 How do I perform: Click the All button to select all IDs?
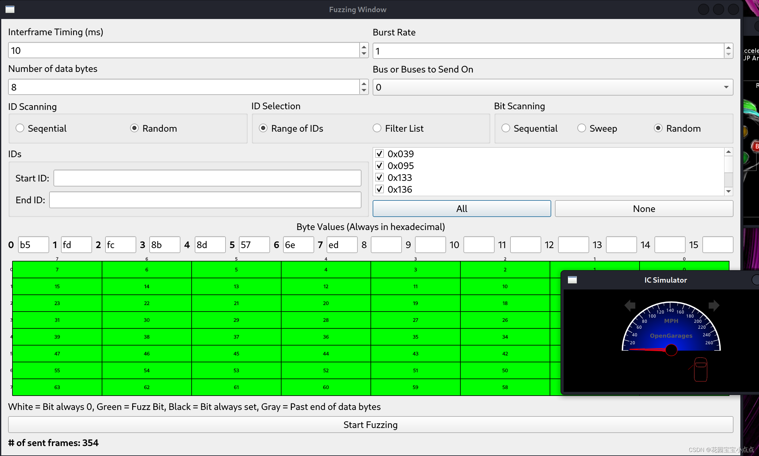[461, 208]
